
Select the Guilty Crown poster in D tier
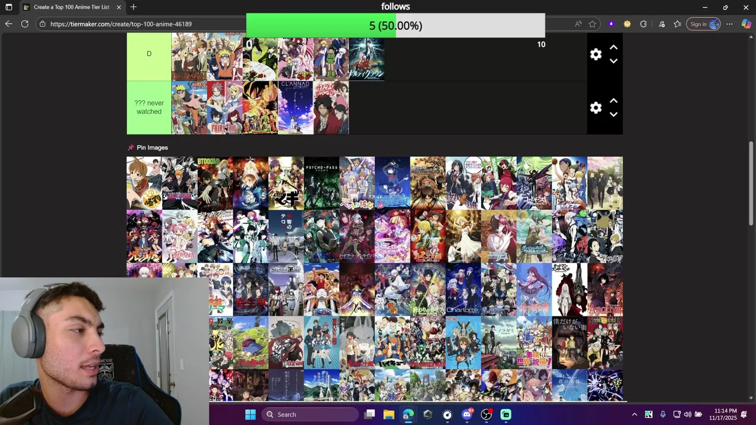(366, 58)
